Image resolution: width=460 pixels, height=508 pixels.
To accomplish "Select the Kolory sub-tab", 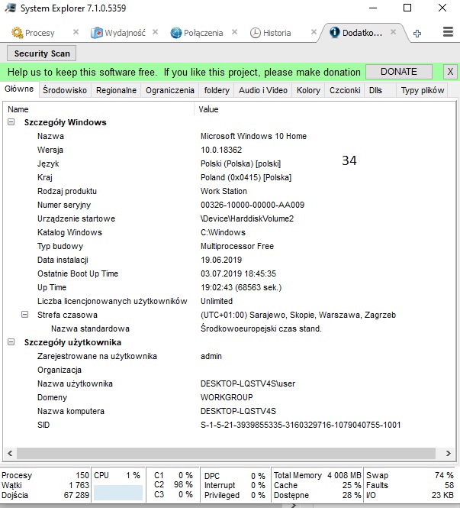I will 308,90.
